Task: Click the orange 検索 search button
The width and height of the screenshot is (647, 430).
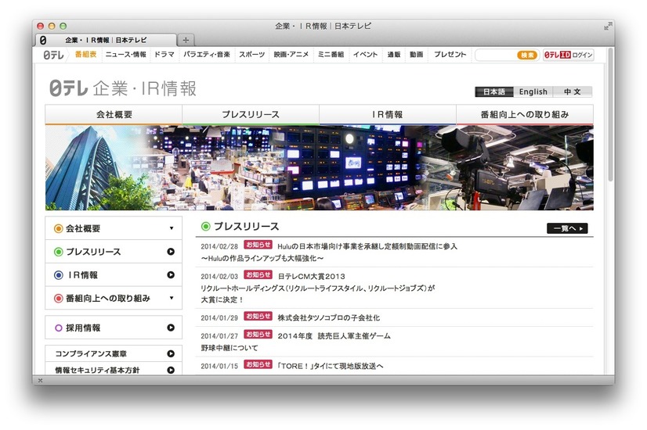Action: 527,55
